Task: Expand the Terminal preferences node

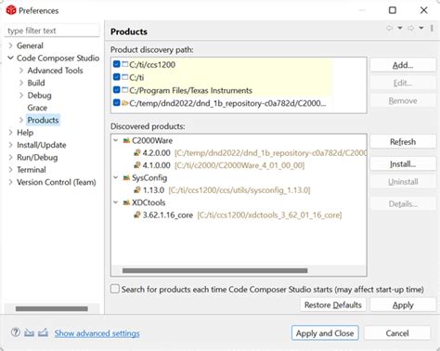Action: 10,170
